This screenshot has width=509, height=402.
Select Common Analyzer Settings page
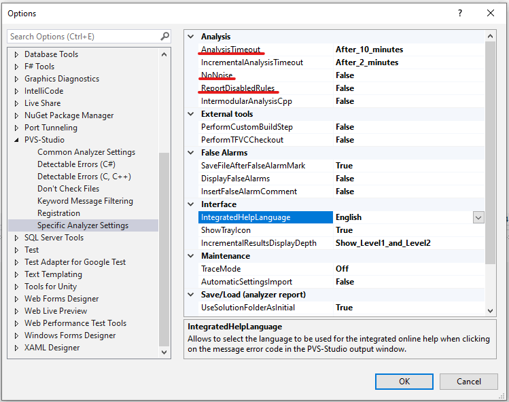(x=86, y=152)
